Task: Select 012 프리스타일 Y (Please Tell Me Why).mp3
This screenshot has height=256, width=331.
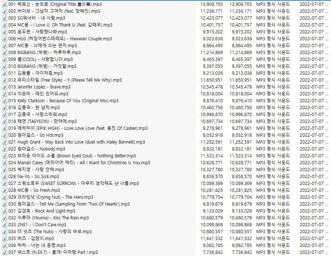Action: pos(65,80)
